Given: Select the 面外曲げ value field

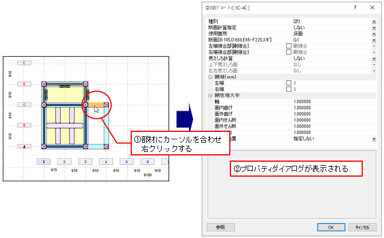Looking at the screenshot, I should (x=334, y=114).
